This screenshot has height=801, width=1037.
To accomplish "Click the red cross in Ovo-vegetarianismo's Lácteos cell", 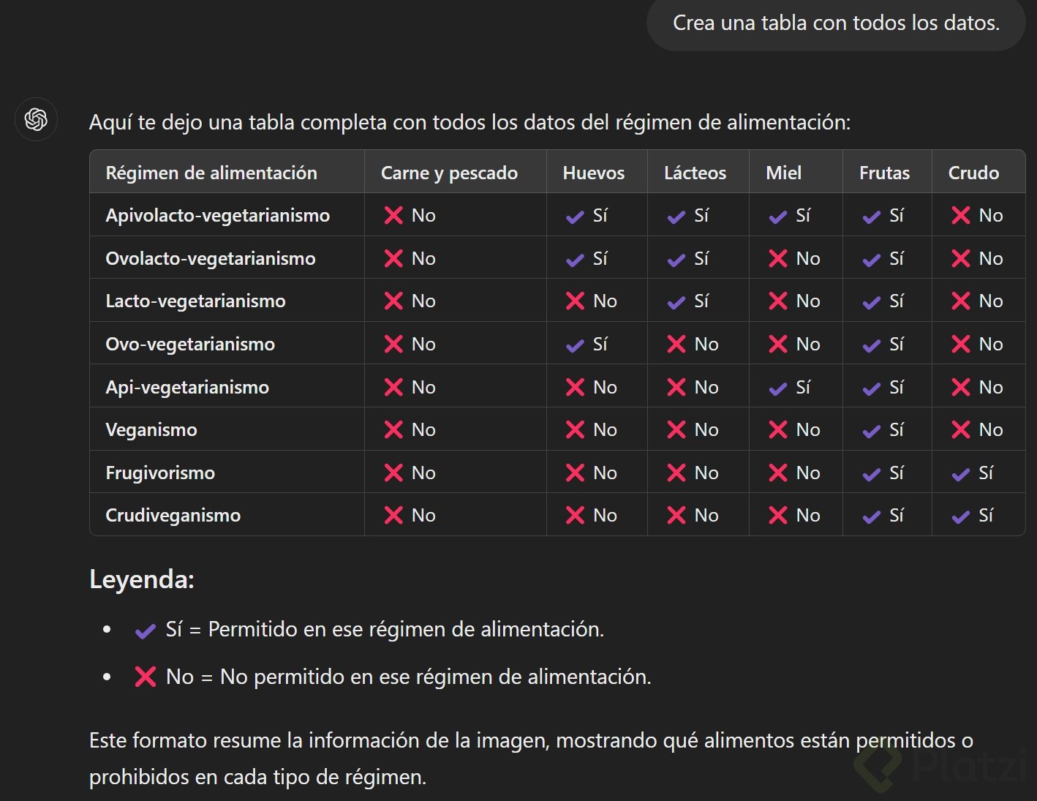I will pyautogui.click(x=676, y=345).
